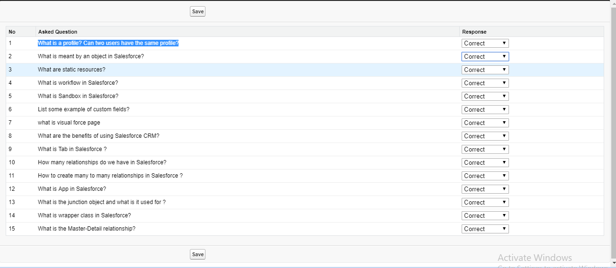Open Response dropdown for workflow question

point(485,83)
